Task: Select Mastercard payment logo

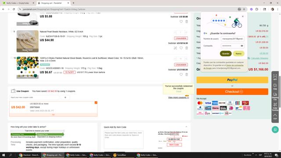Action: (200, 103)
